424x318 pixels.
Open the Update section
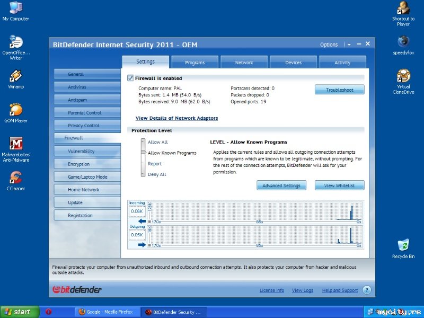coord(87,202)
